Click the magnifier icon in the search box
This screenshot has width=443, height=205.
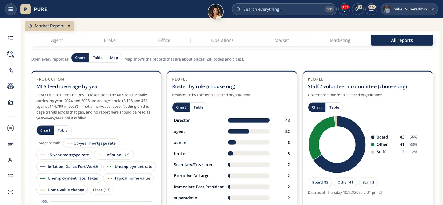238,9
